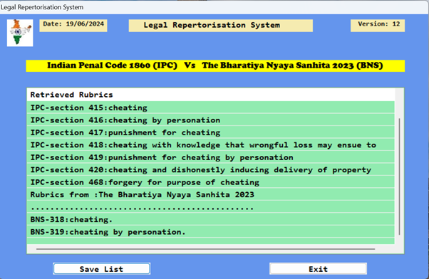Click the yellow IPC Vs BNS heading
Viewport: 429px width, 279px height.
(x=215, y=66)
